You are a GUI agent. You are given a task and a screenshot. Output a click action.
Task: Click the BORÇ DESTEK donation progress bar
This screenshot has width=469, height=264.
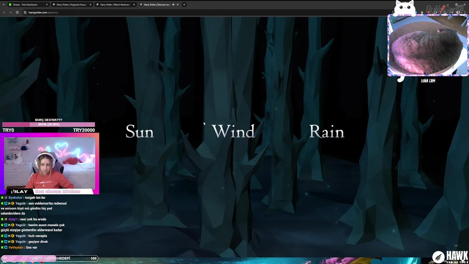point(48,124)
